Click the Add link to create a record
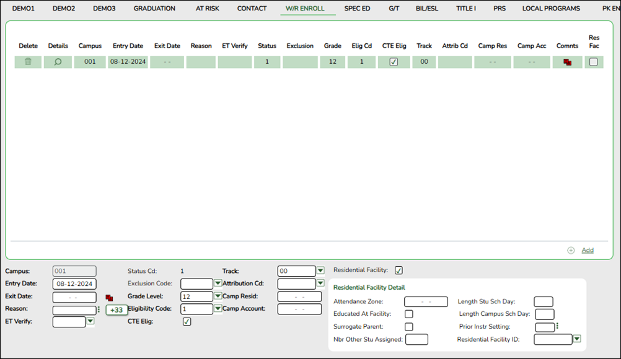 [x=586, y=249]
